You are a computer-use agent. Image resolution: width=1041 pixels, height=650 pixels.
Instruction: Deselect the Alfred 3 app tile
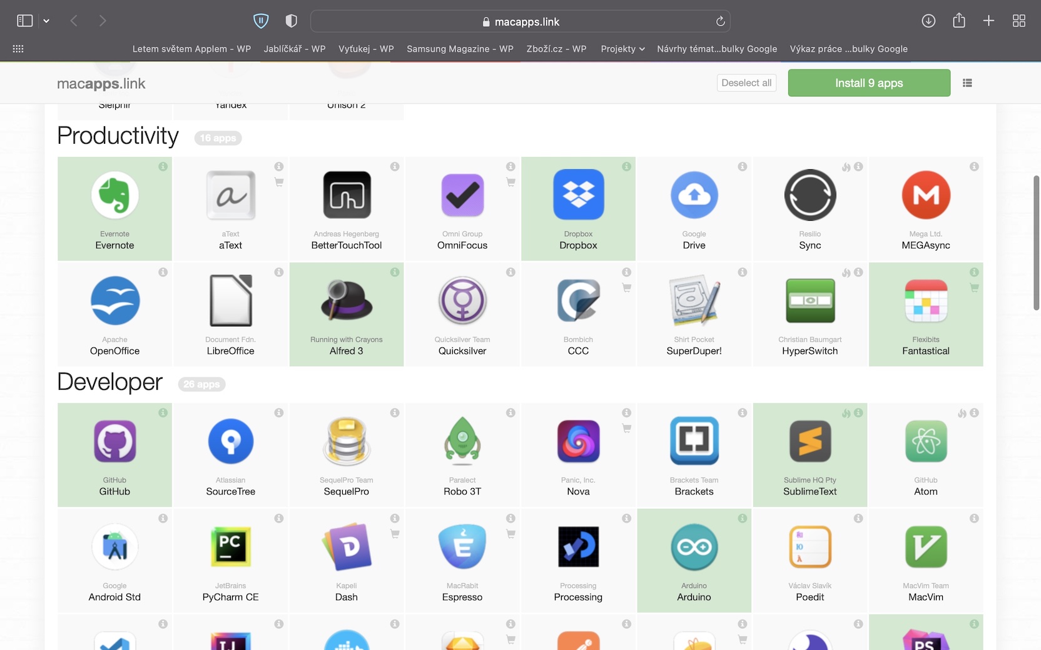click(x=347, y=314)
